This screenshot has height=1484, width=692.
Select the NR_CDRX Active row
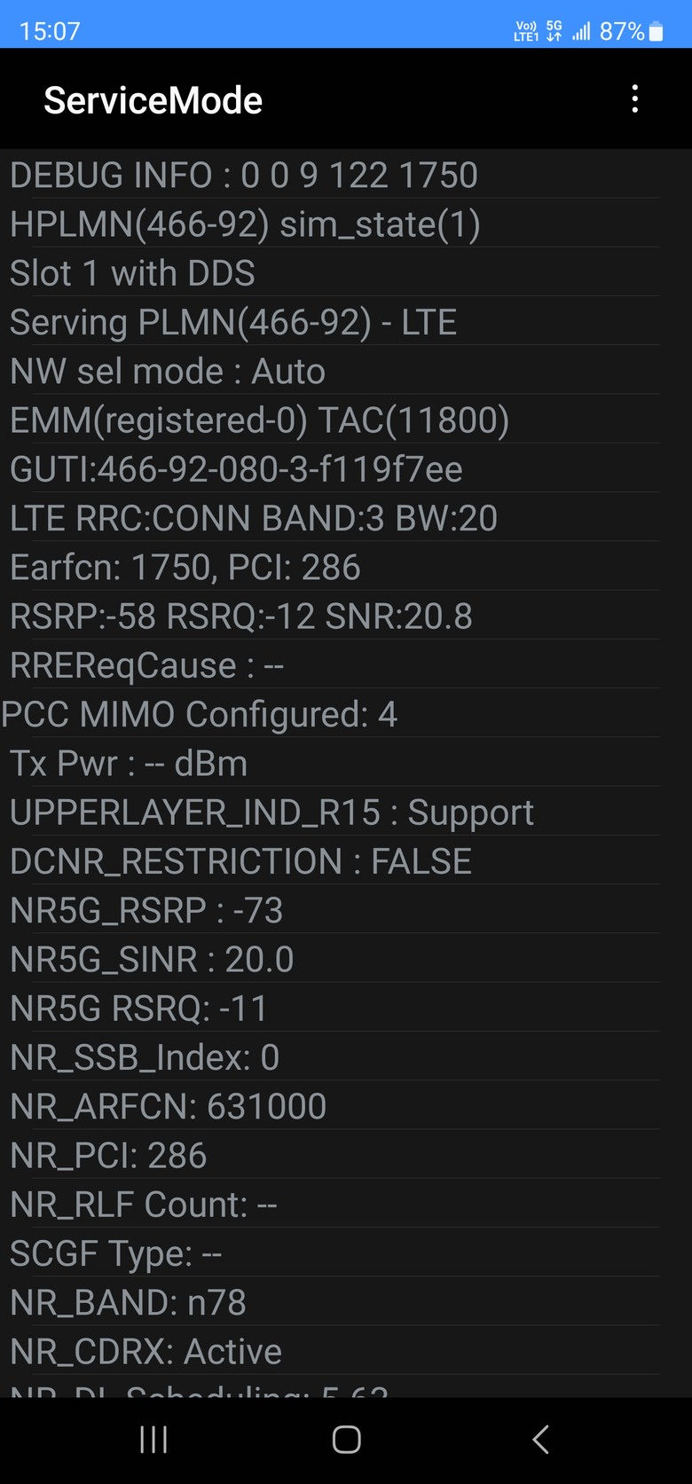(x=330, y=1351)
